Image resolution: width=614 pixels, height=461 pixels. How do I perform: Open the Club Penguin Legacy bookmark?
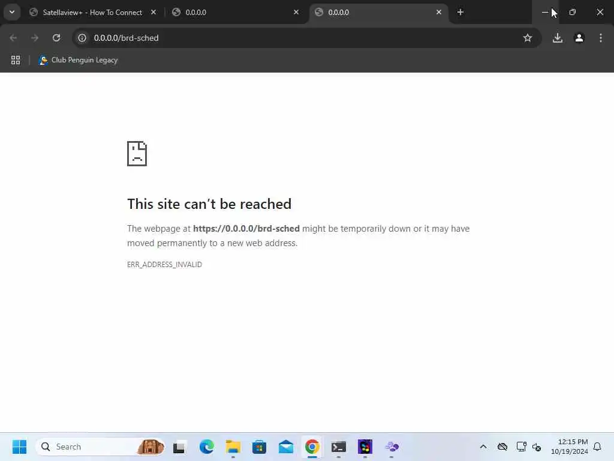coord(78,60)
